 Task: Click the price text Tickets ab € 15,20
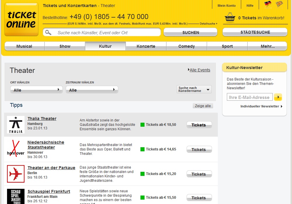click(161, 174)
